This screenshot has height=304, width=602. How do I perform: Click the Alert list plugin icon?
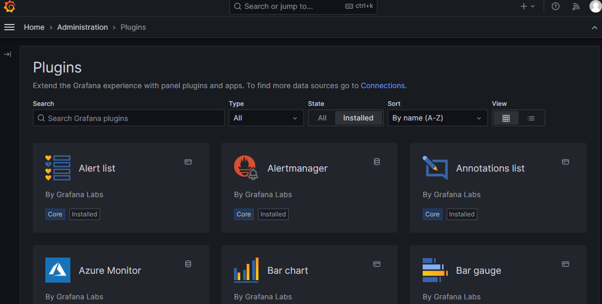[58, 168]
